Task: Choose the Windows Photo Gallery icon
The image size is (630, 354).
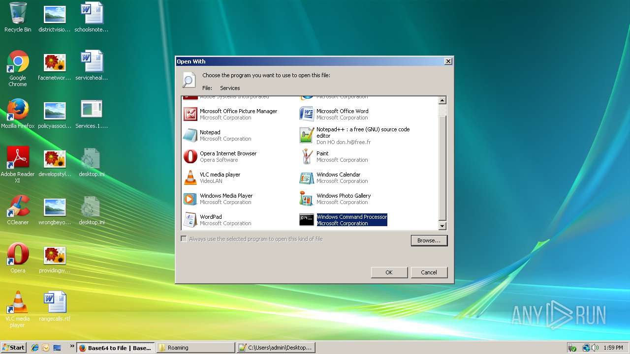Action: (307, 199)
